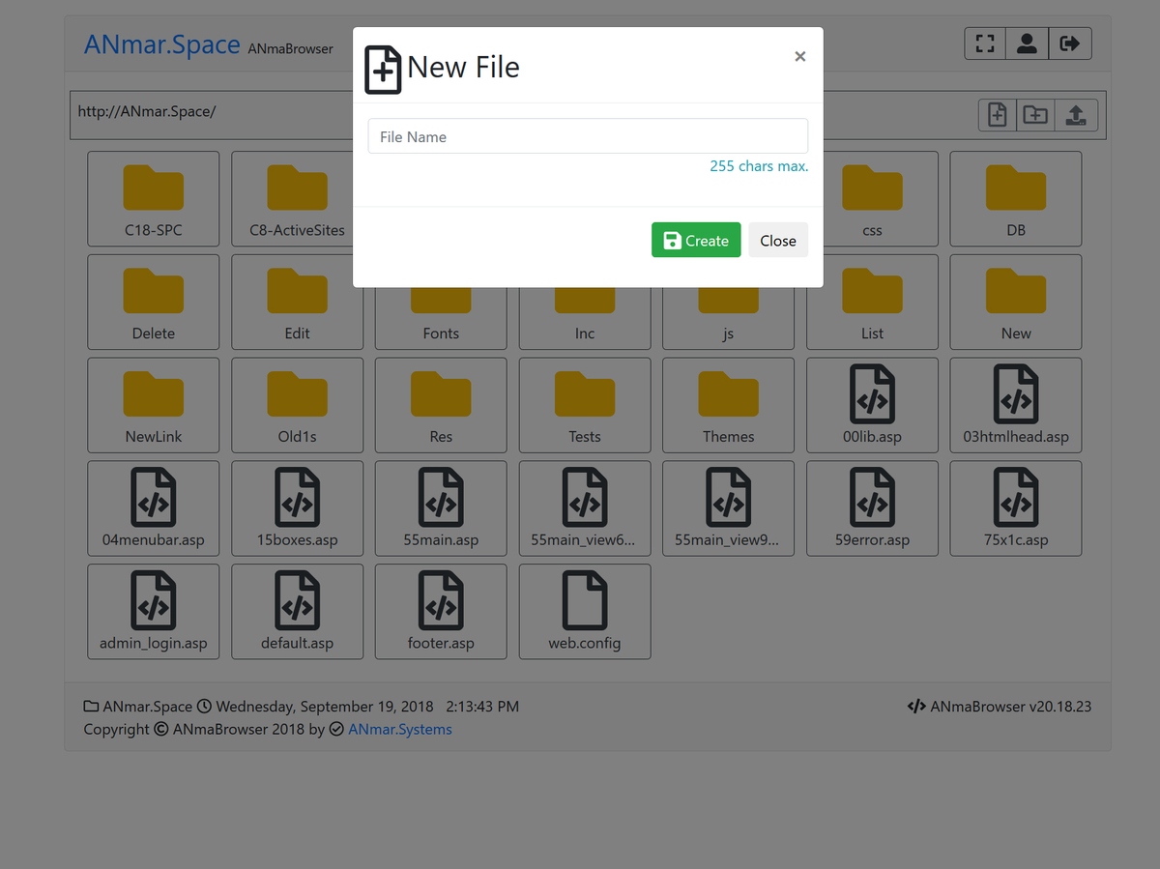1160x869 pixels.
Task: Open the user account icon
Action: coord(1027,43)
